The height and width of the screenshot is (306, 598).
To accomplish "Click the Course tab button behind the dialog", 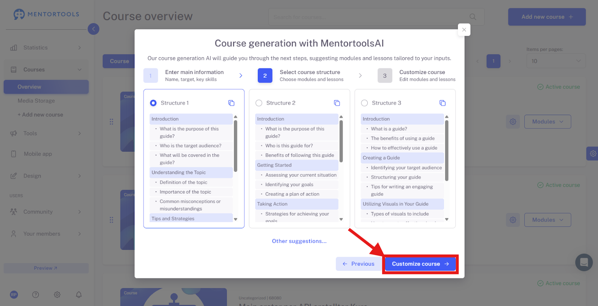I will tap(118, 61).
